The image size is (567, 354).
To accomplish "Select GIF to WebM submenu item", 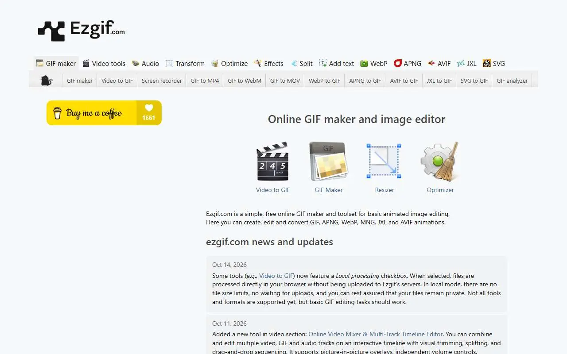I will click(x=245, y=81).
